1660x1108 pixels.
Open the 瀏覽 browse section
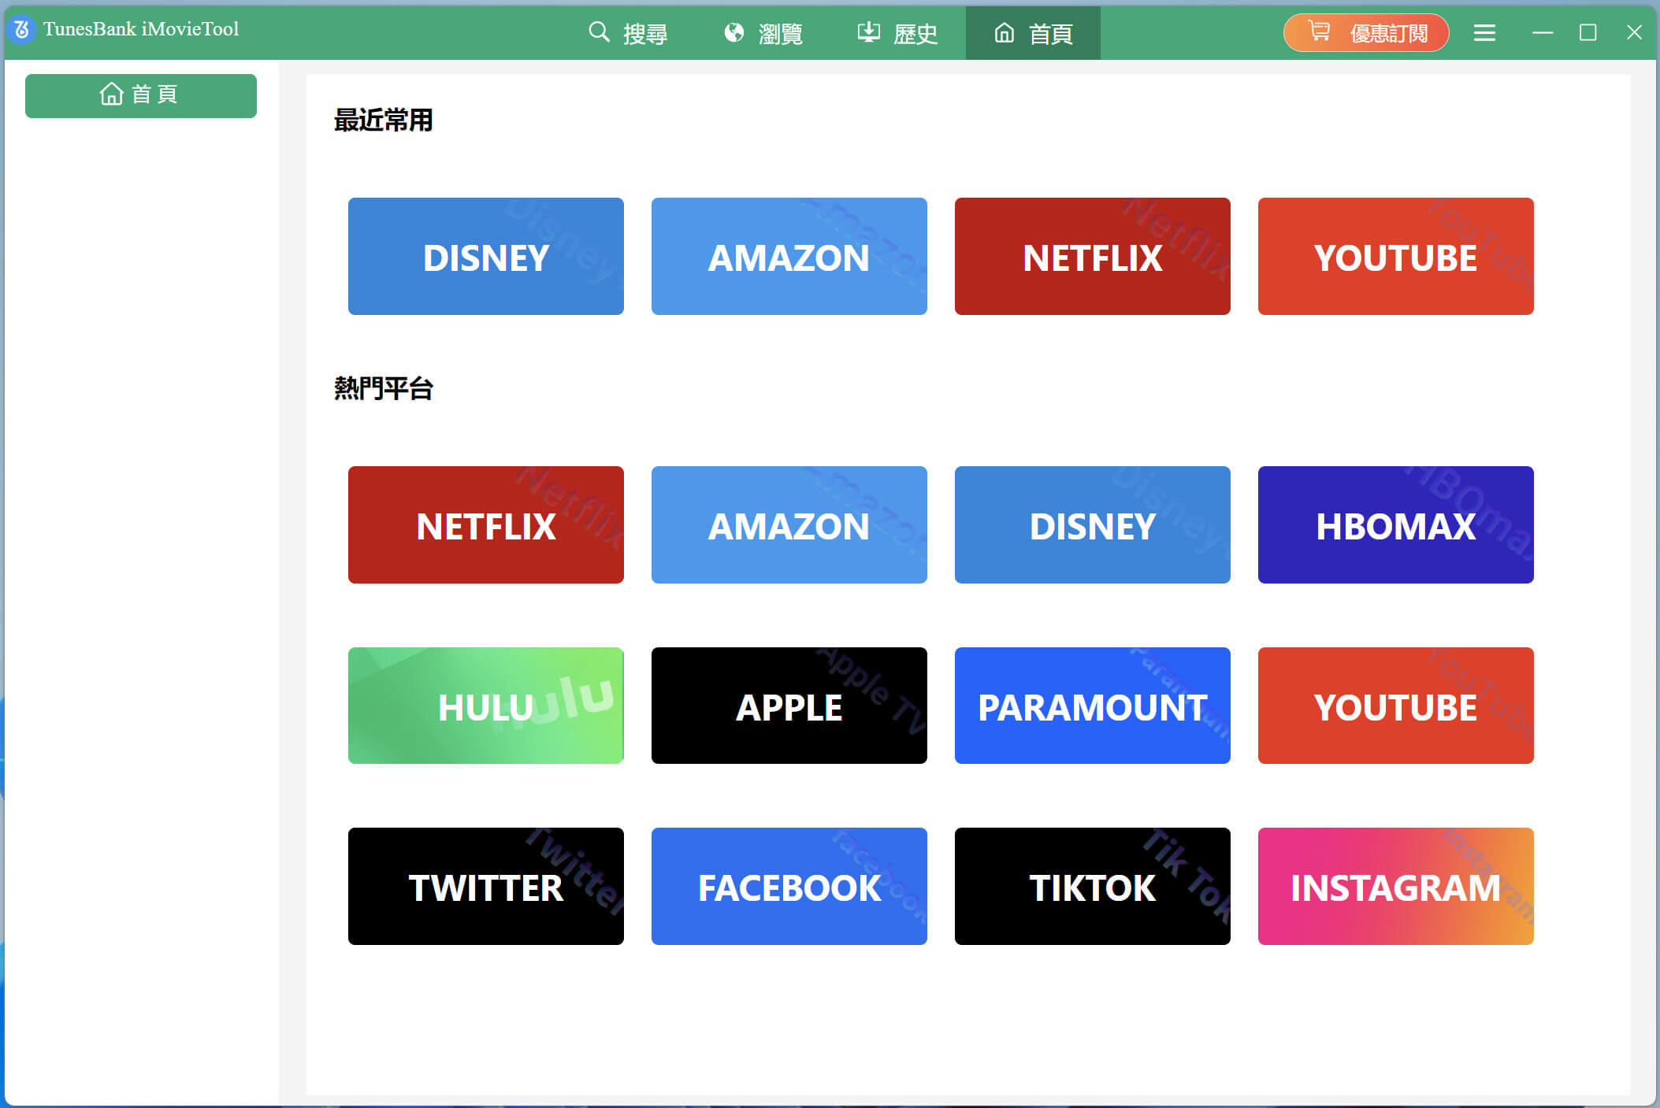763,32
